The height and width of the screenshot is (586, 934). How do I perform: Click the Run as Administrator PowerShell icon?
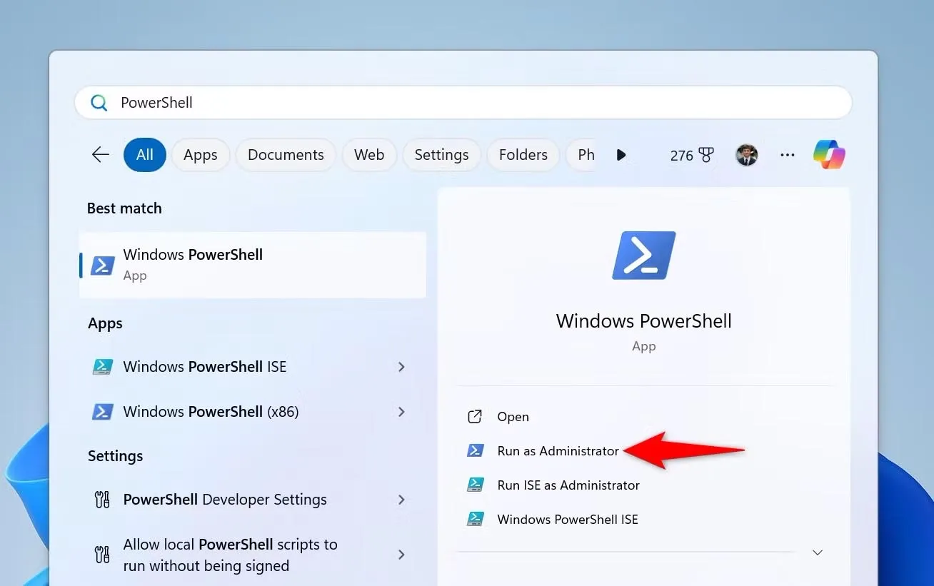(475, 450)
